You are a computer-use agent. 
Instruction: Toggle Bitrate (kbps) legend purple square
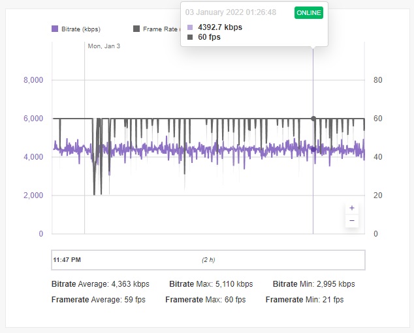coord(55,29)
